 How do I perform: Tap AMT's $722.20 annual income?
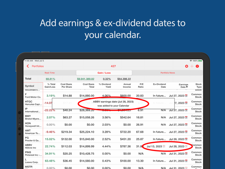[125, 132]
